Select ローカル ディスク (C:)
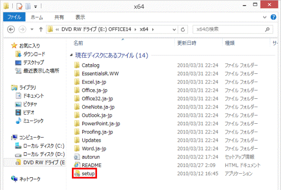This screenshot has width=281, height=190. [39, 146]
